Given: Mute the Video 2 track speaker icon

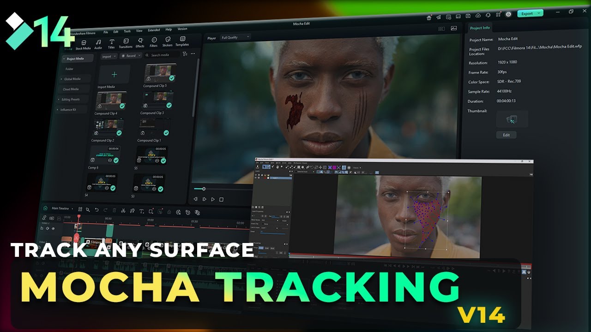Looking at the screenshot, I should (48, 228).
